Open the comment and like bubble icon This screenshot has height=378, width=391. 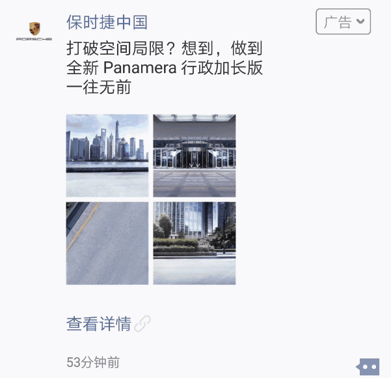click(x=368, y=367)
